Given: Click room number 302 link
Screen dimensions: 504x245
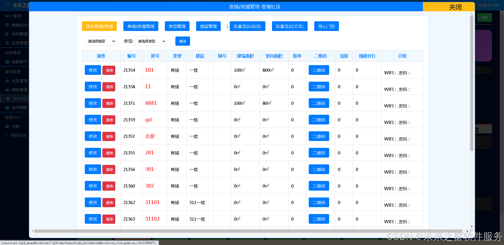Looking at the screenshot, I should (x=150, y=186).
